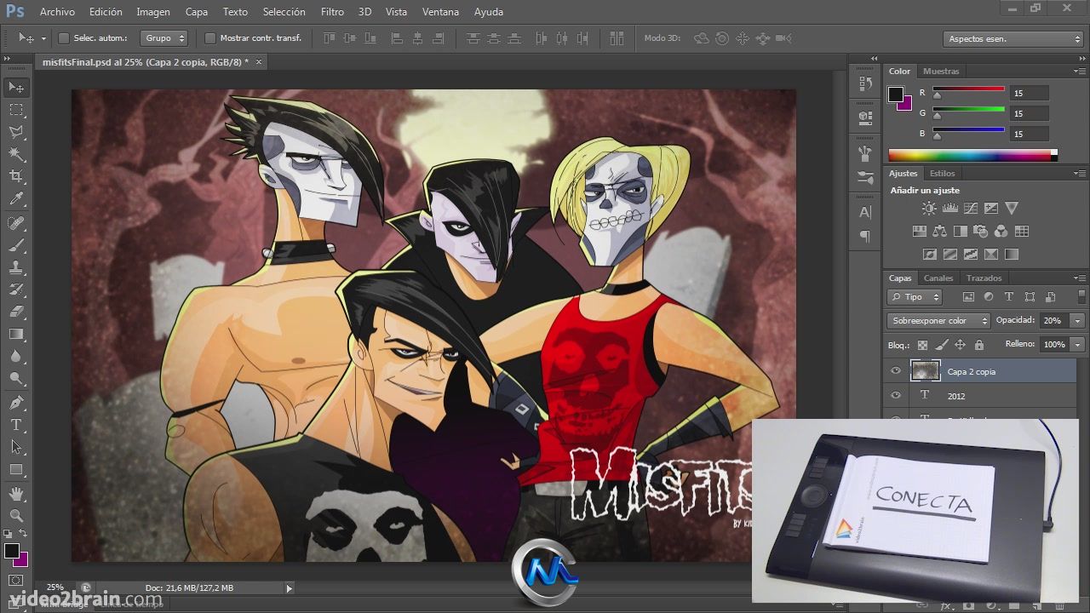Viewport: 1090px width, 613px height.
Task: Select the Polygonal Lasso tool
Action: coord(16,132)
